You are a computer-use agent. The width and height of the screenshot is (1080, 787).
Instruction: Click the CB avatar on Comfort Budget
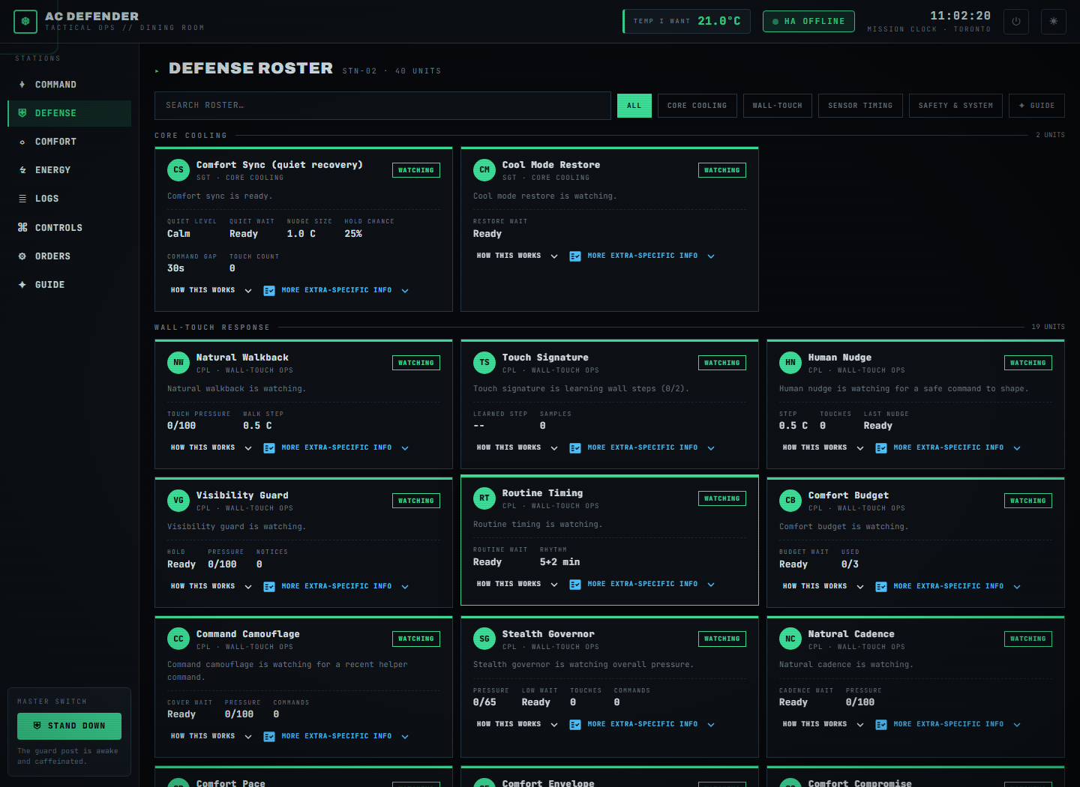point(790,501)
